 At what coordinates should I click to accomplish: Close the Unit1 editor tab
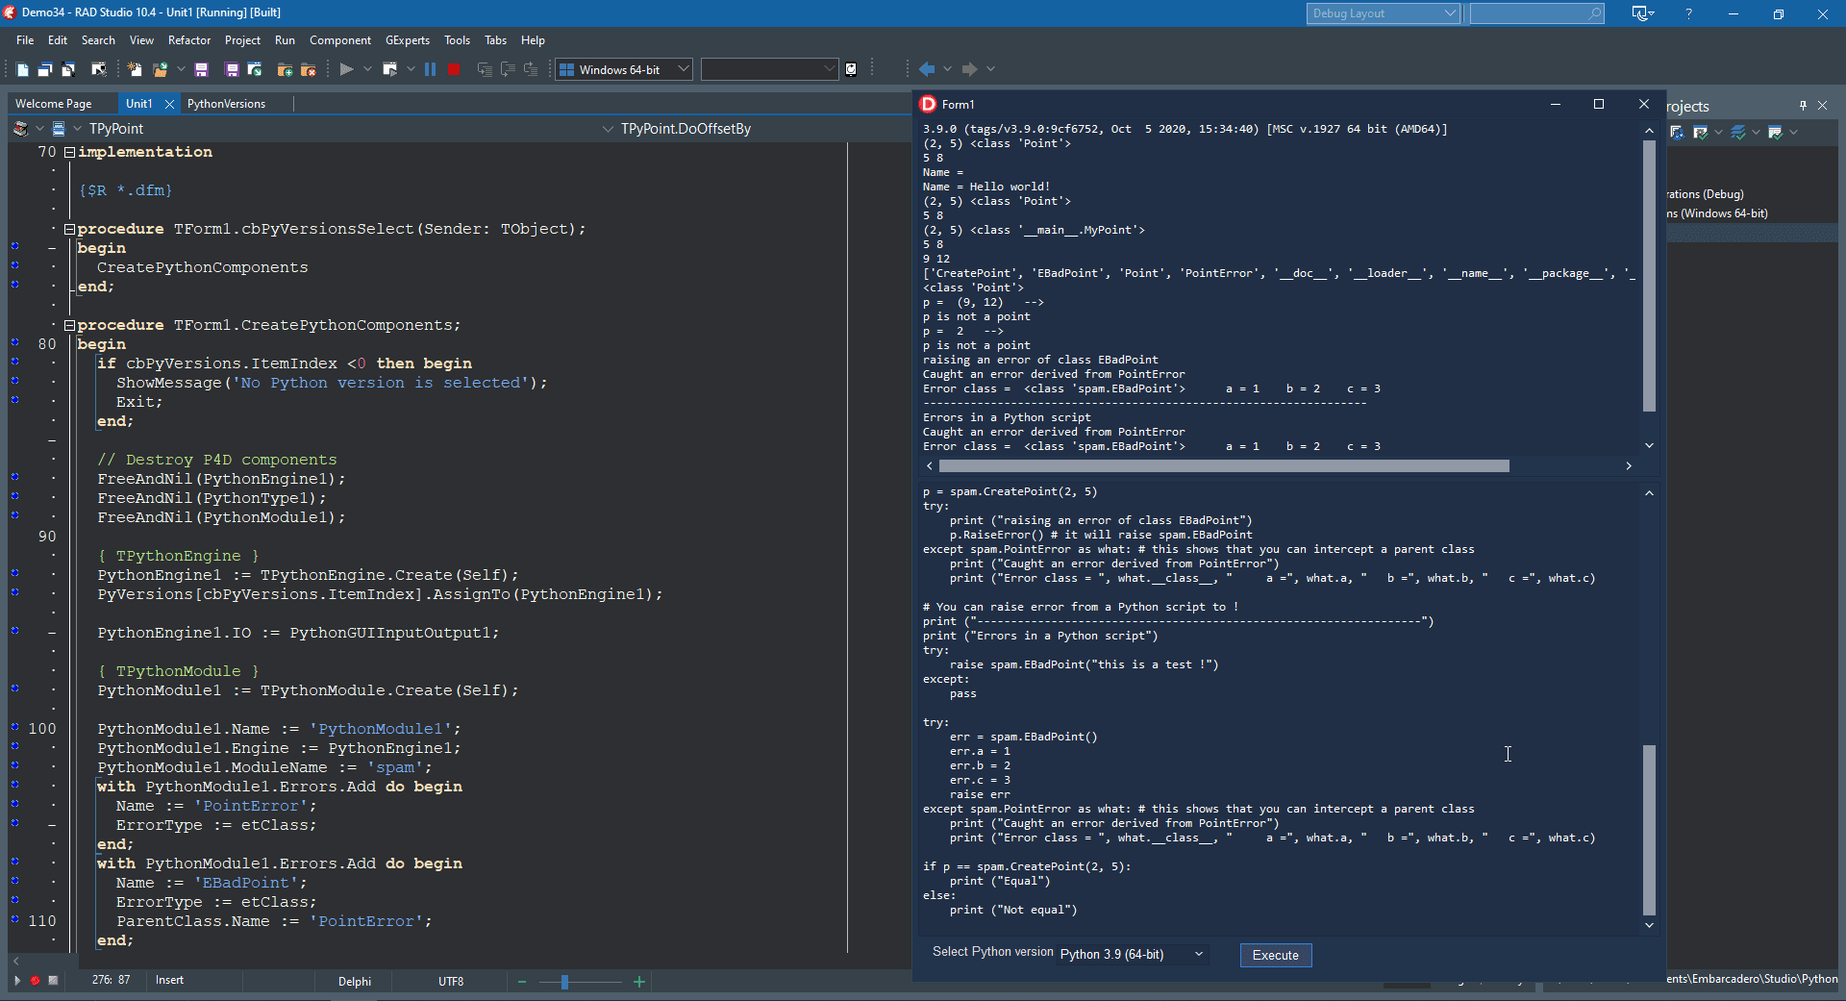169,104
